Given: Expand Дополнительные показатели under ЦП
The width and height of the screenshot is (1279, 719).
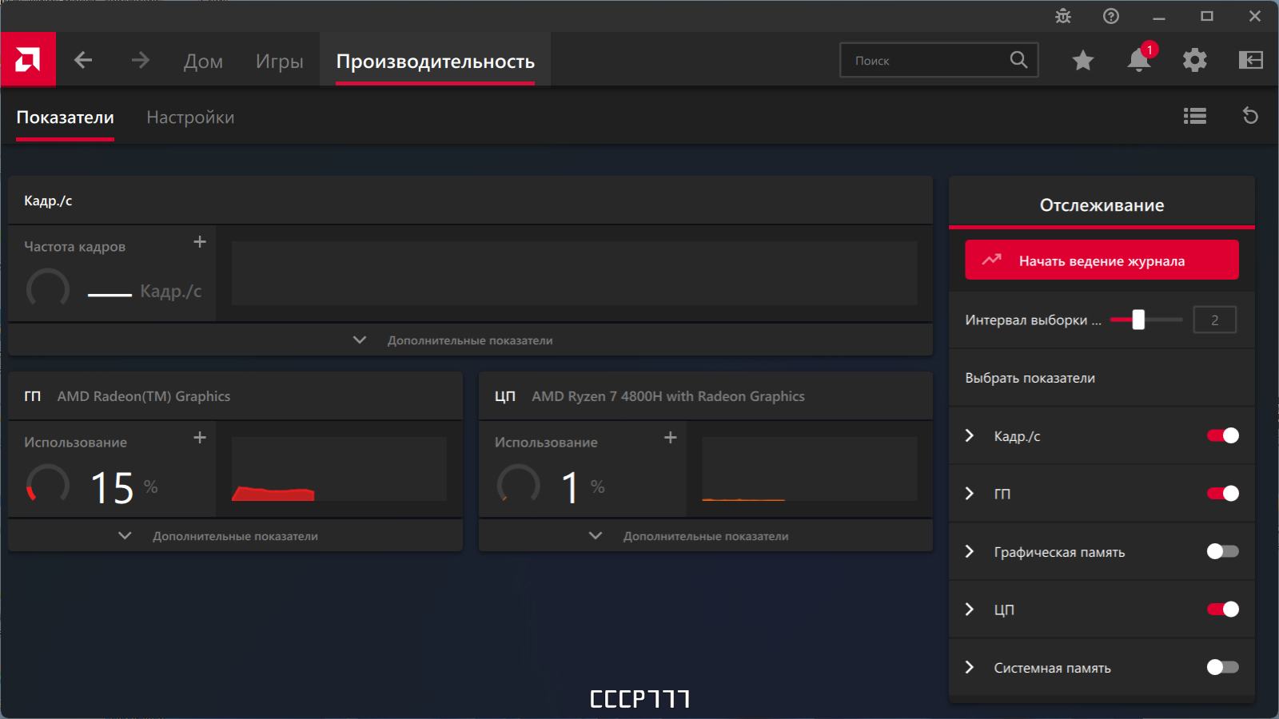Looking at the screenshot, I should point(706,536).
